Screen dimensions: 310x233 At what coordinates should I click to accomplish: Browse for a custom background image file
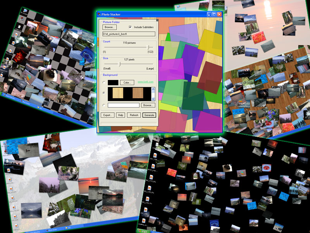148,105
